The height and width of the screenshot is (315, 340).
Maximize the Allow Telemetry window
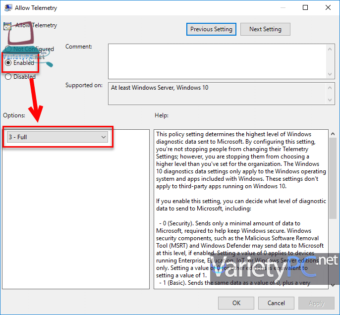point(305,7)
